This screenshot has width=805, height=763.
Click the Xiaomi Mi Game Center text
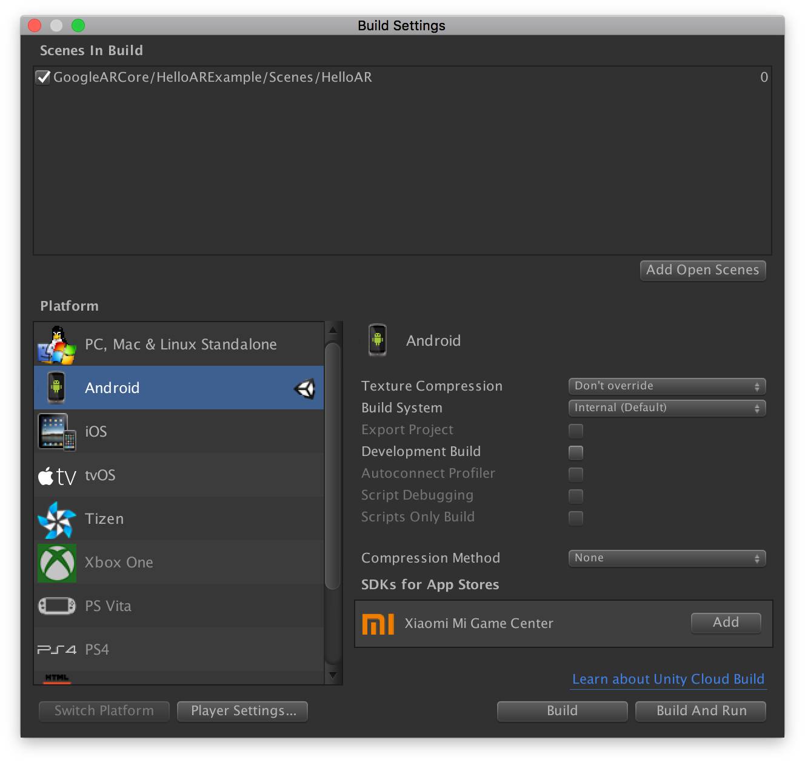pos(479,624)
